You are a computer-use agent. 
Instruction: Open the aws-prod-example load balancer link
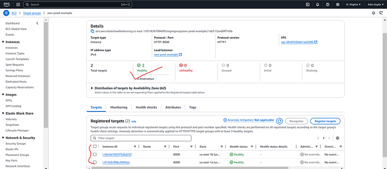(166, 54)
